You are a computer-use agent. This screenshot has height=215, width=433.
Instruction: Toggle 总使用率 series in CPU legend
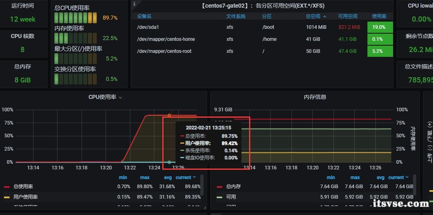pos(23,187)
